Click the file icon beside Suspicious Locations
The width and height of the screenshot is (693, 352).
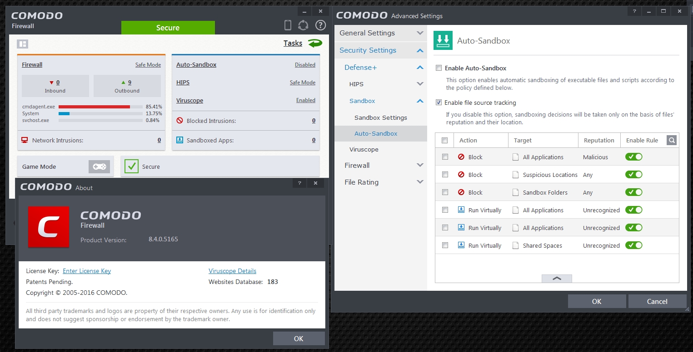pos(515,175)
